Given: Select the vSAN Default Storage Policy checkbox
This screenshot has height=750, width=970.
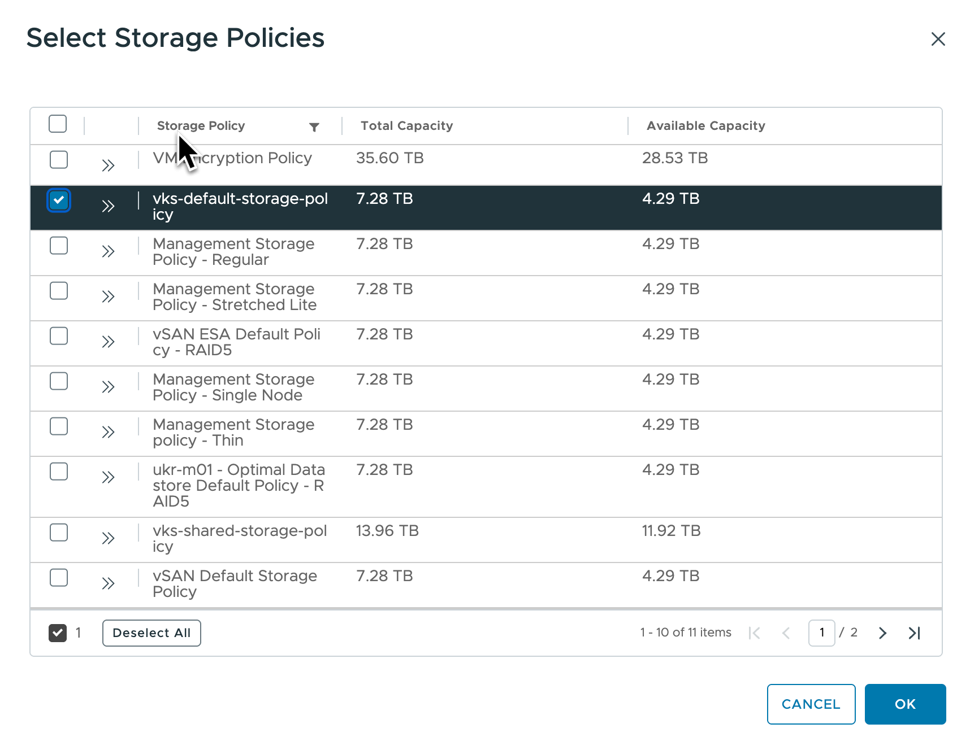Looking at the screenshot, I should click(59, 577).
